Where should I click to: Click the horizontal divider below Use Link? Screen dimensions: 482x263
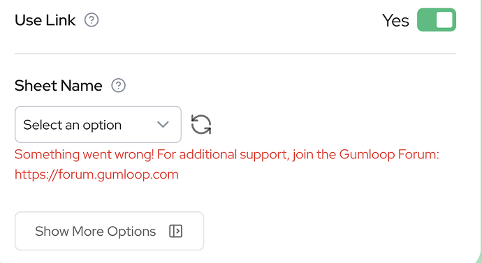pyautogui.click(x=235, y=54)
